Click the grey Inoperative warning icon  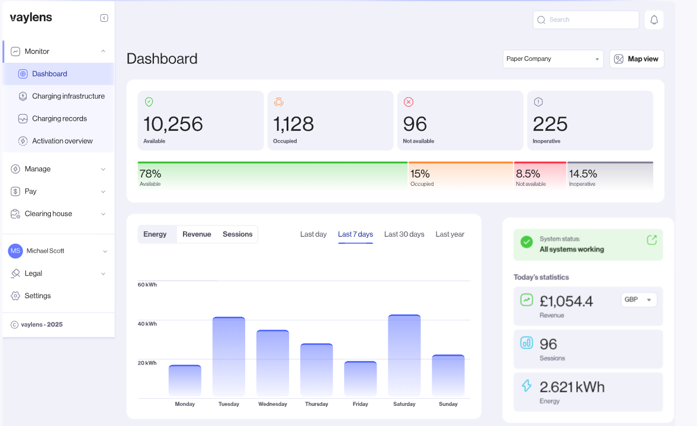pos(538,102)
